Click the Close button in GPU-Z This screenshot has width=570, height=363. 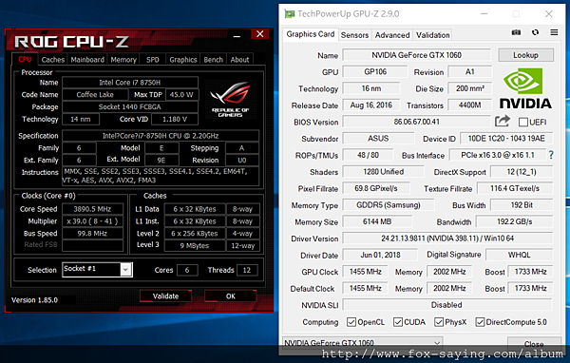pyautogui.click(x=534, y=344)
